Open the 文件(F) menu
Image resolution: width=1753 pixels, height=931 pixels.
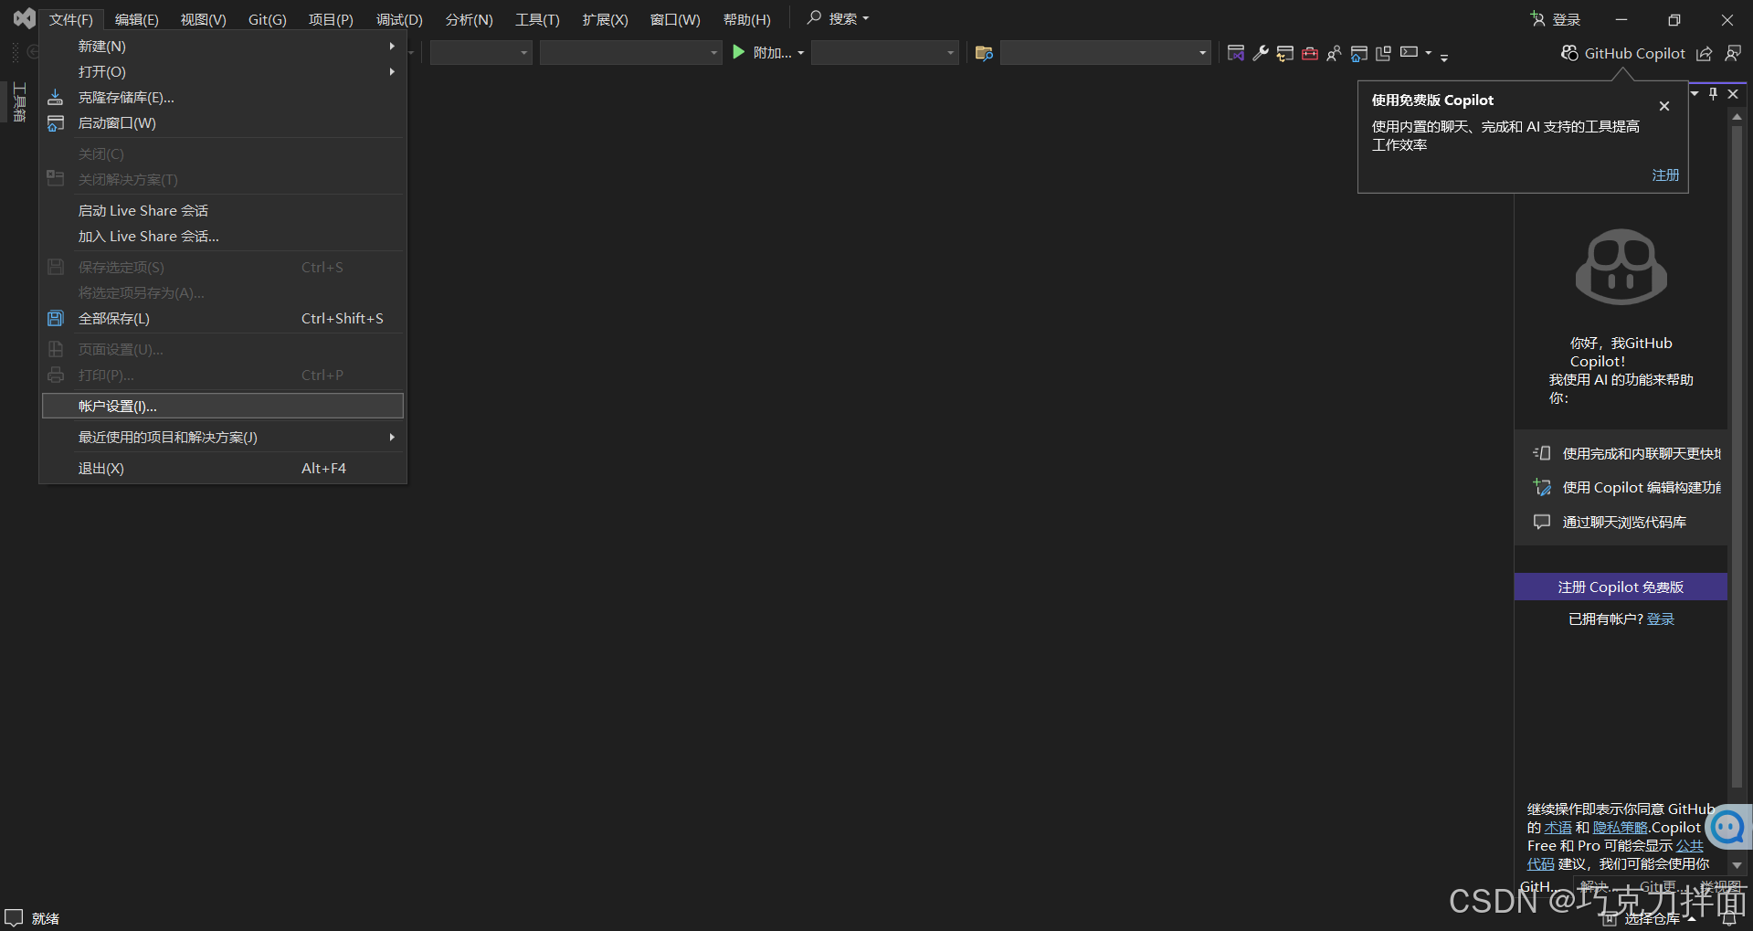click(71, 19)
